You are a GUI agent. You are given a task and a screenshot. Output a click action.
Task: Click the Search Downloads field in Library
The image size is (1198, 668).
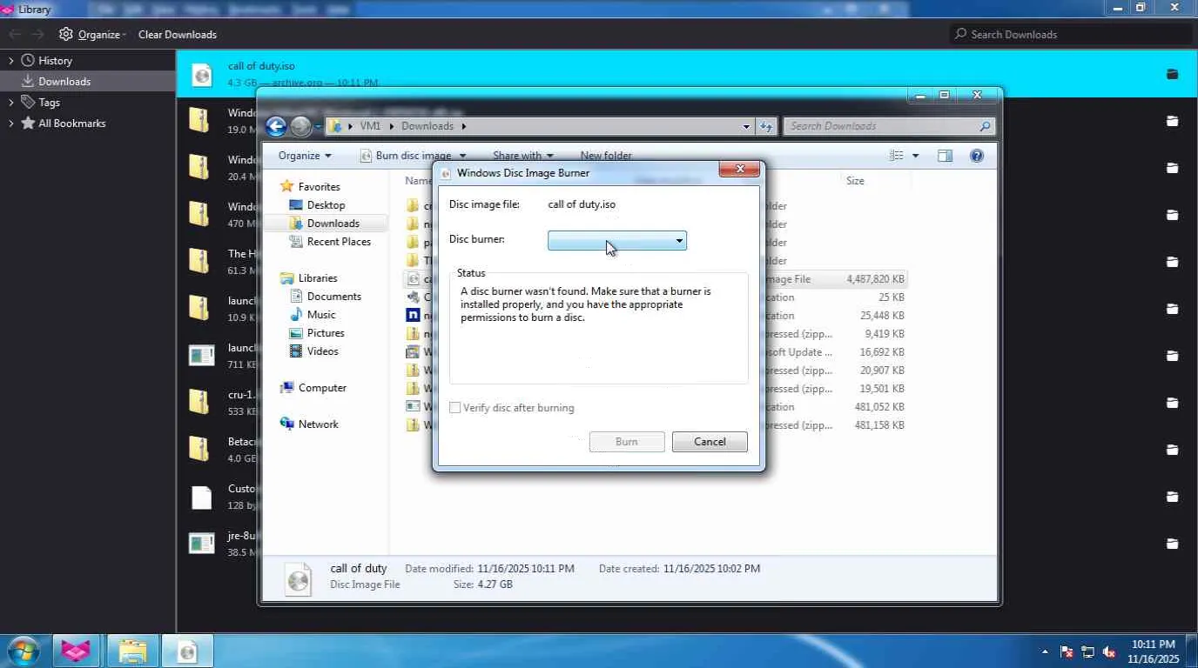[1071, 34]
